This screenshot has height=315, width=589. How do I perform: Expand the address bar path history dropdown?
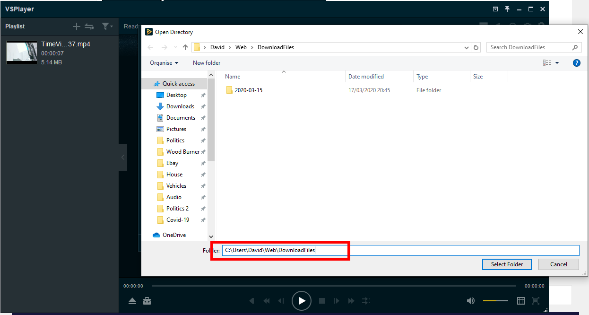(467, 47)
